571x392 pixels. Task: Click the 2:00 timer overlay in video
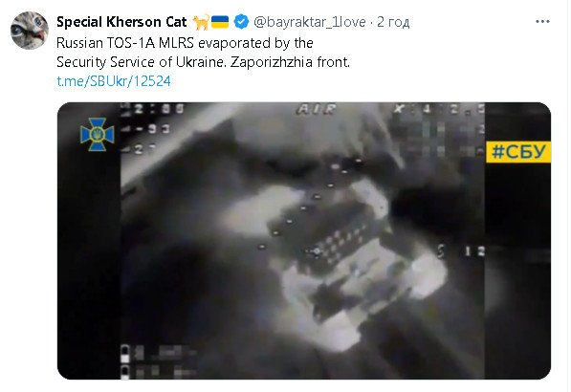click(154, 109)
